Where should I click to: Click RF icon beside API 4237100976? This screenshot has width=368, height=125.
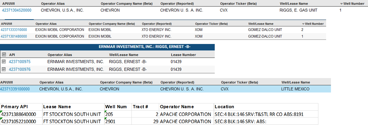[4, 69]
